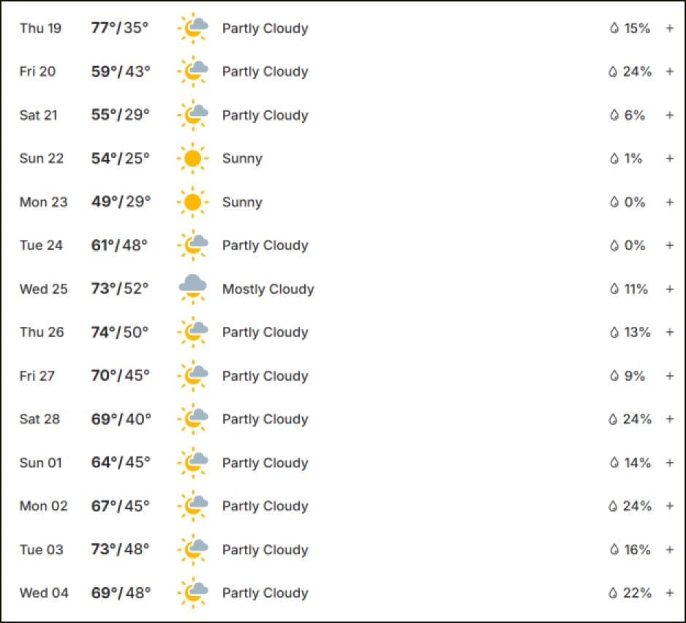Image resolution: width=686 pixels, height=623 pixels.
Task: Expand Sat 28 forecast using plus
Action: coord(669,419)
